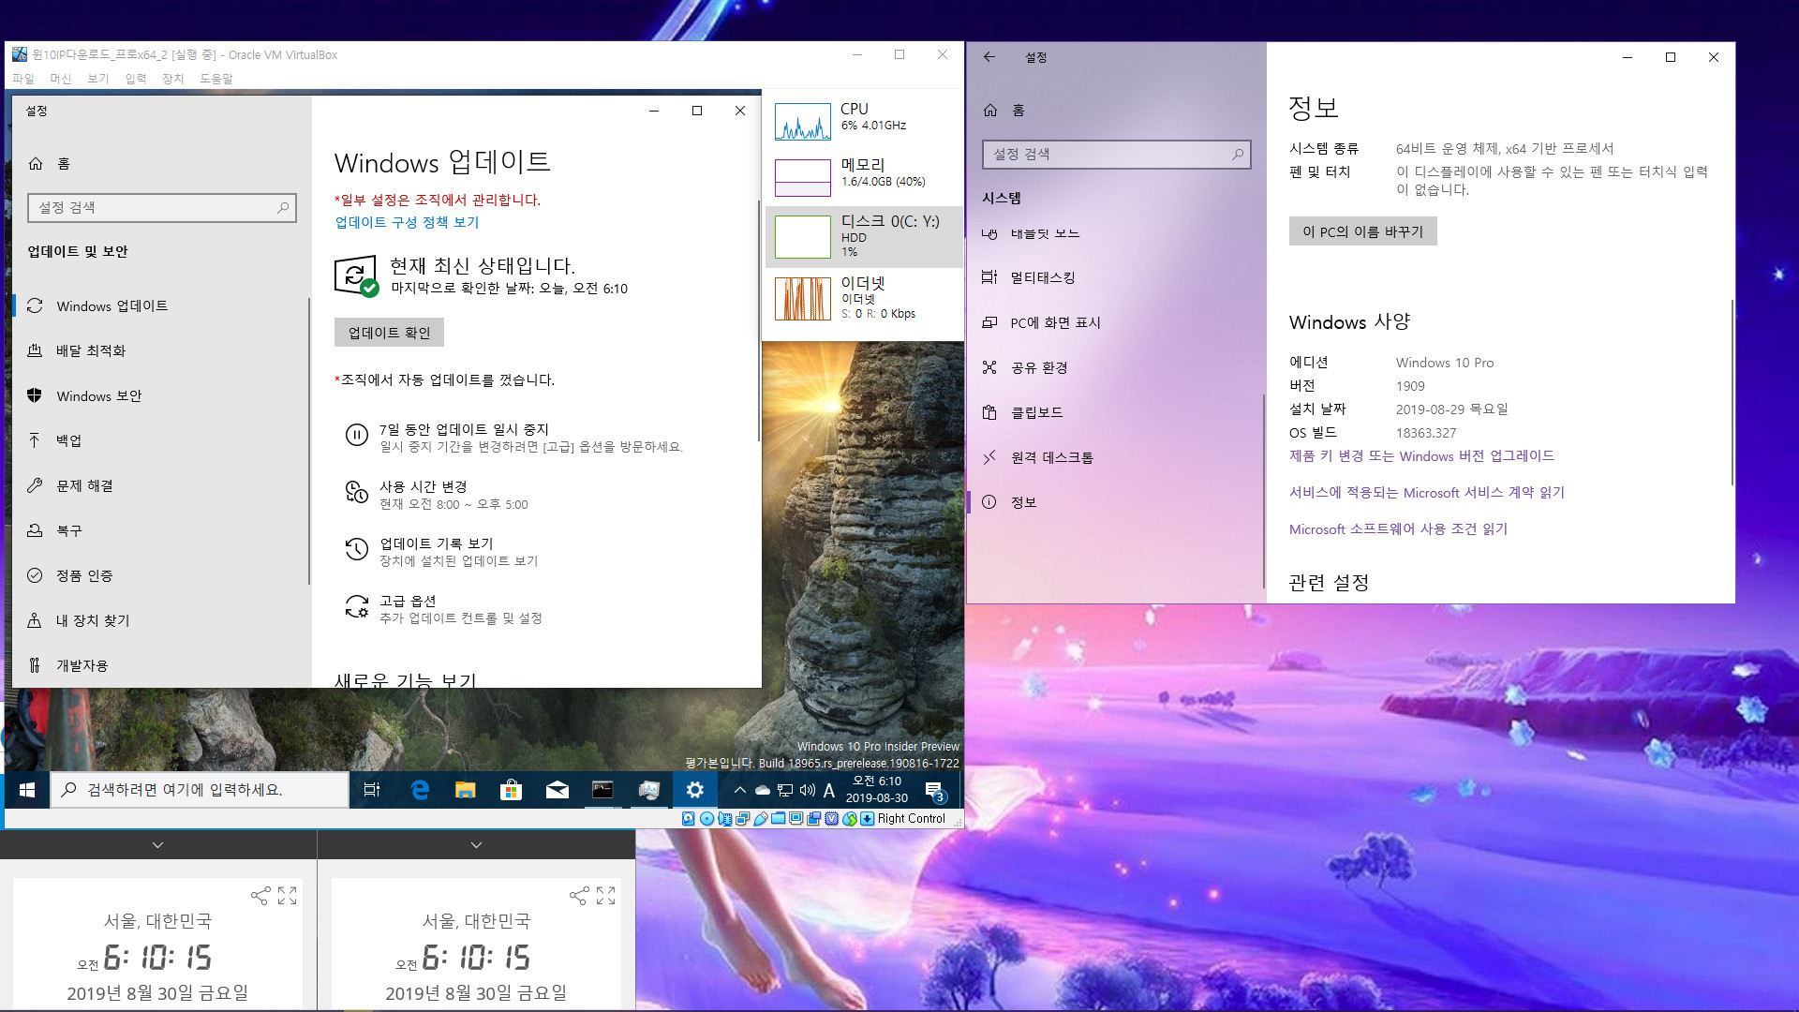This screenshot has height=1012, width=1799.
Task: Click 이 PC의 이름 바꾸기 button
Action: (x=1362, y=231)
